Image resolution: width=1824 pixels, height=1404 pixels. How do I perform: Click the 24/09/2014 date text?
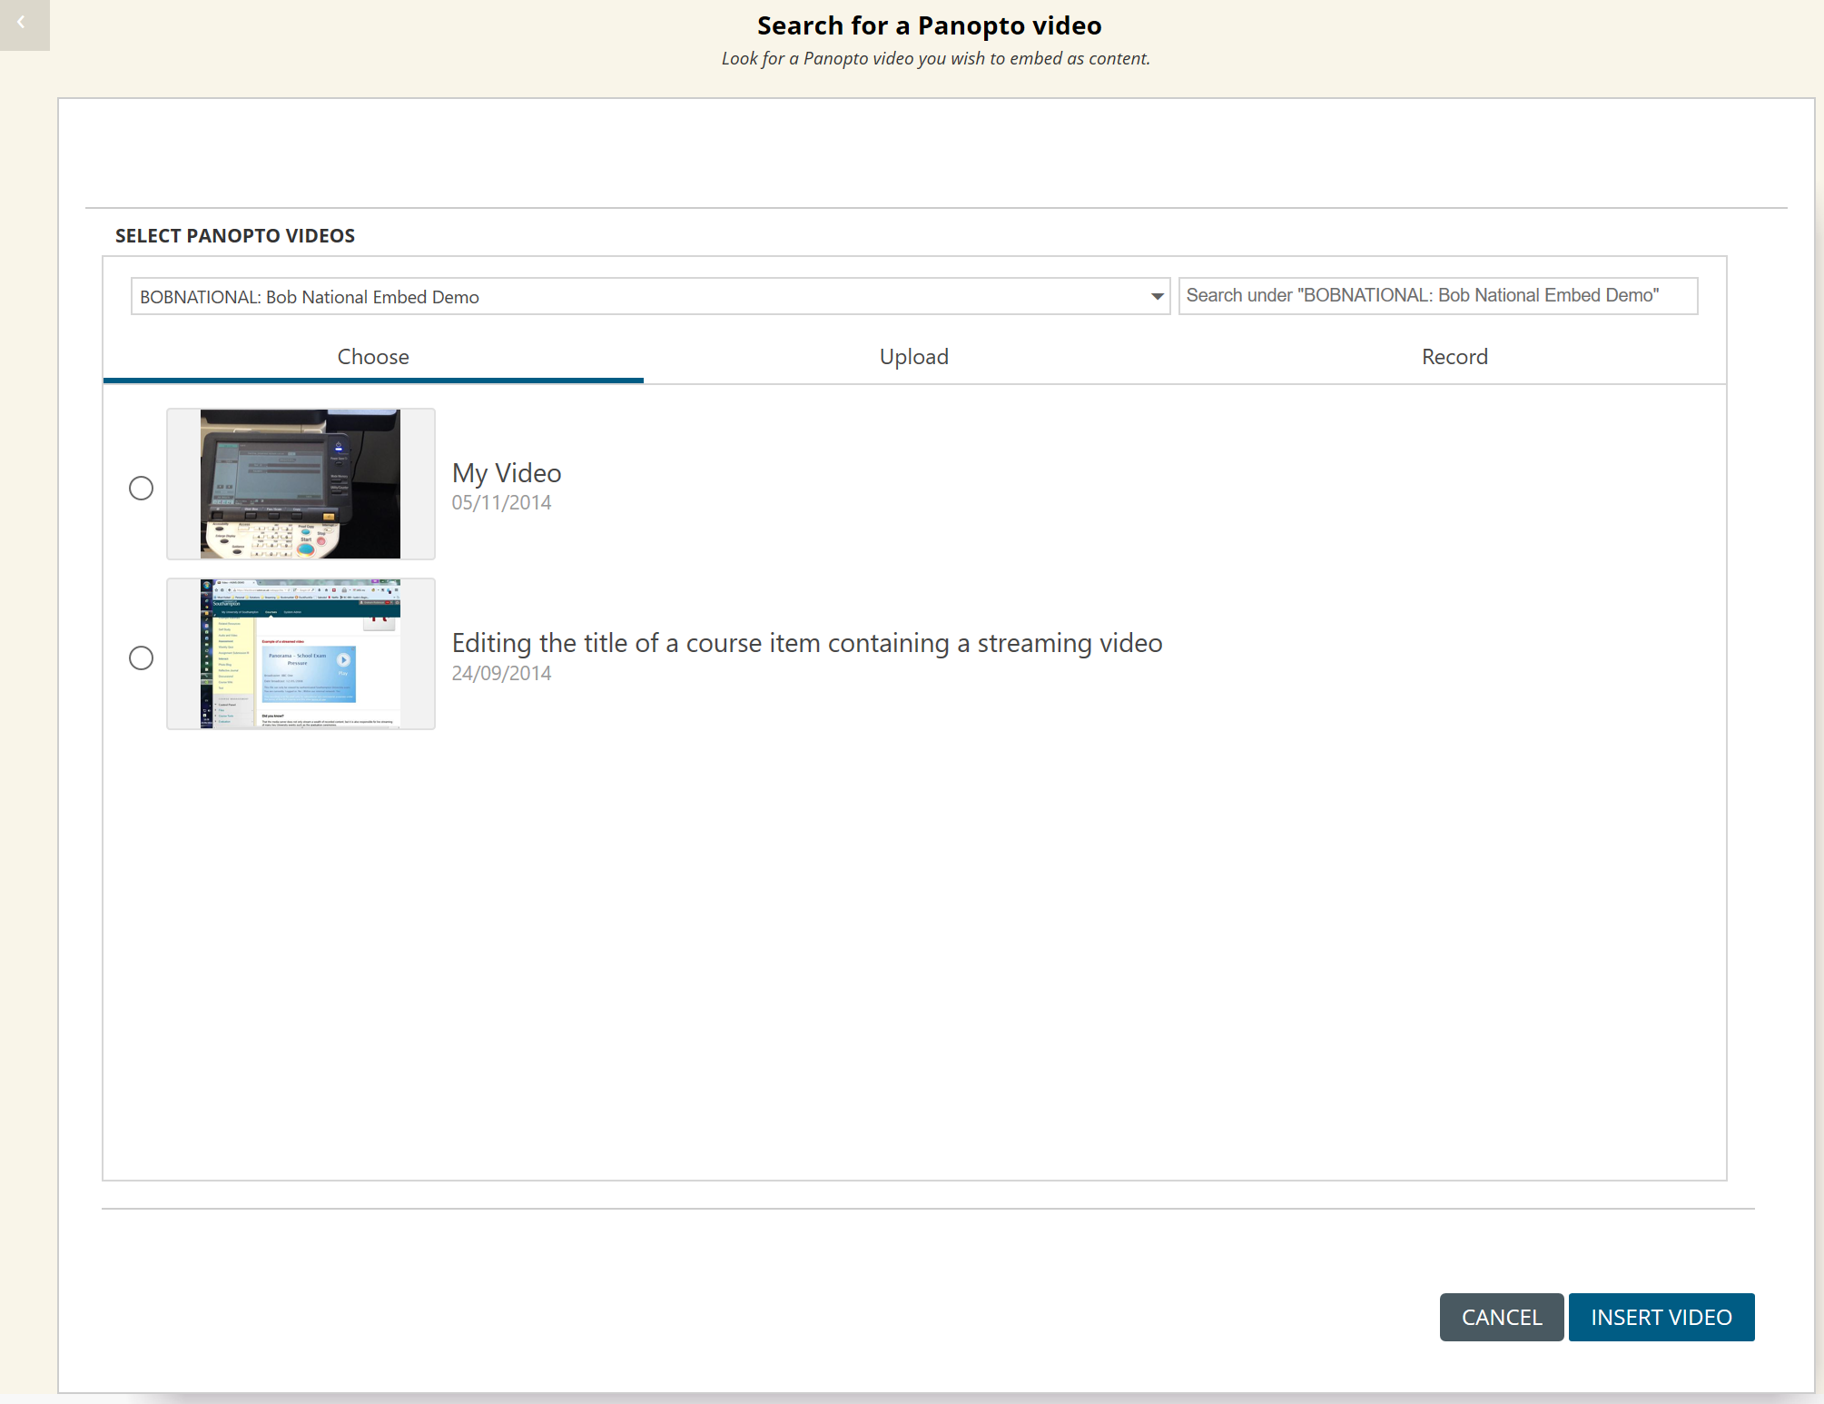[x=501, y=673]
